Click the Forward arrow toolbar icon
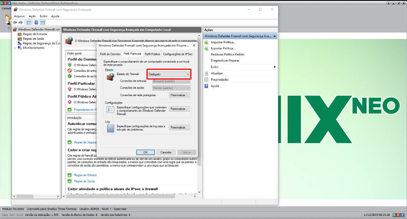Viewport: 407px width, 219px height. click(21, 22)
